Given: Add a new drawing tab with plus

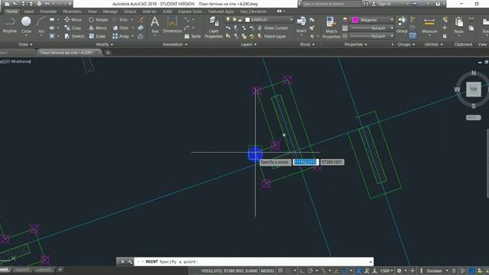Looking at the screenshot, I should click(108, 53).
